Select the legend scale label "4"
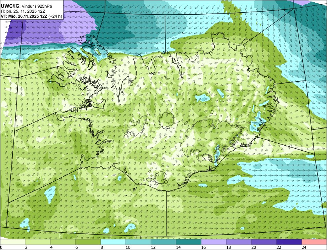Viewport: 327px width, 250px height. 51,247
